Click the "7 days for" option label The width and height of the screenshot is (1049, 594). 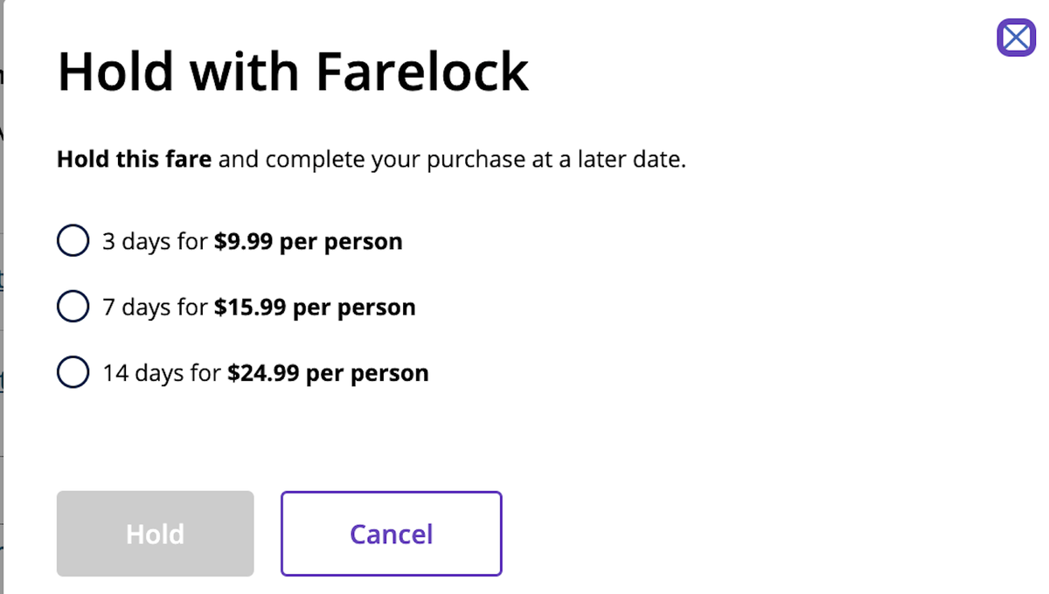click(155, 307)
